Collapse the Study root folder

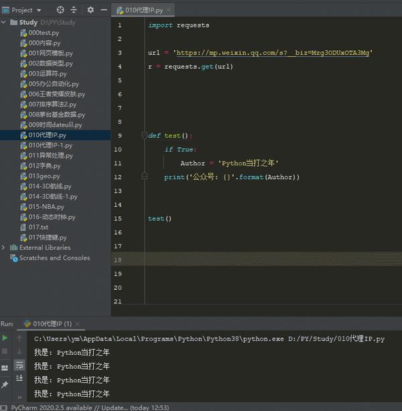pyautogui.click(x=4, y=22)
